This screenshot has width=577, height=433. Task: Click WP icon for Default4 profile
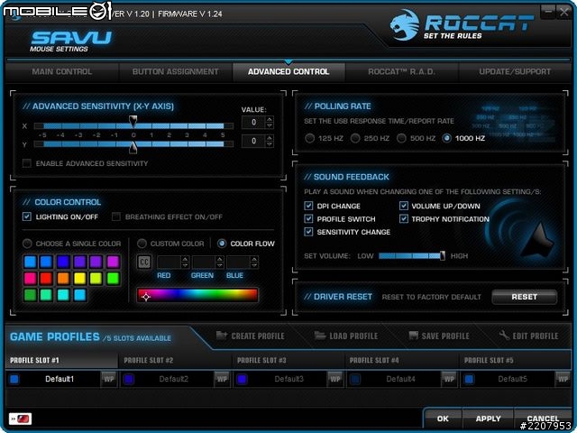point(449,379)
